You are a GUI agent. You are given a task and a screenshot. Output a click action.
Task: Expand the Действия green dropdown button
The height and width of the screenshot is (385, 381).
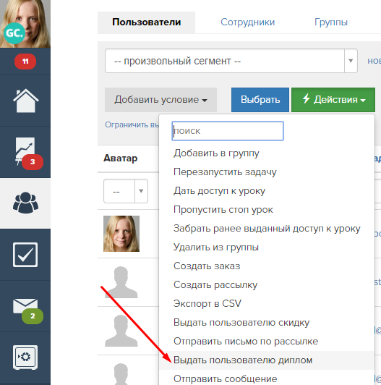[333, 100]
